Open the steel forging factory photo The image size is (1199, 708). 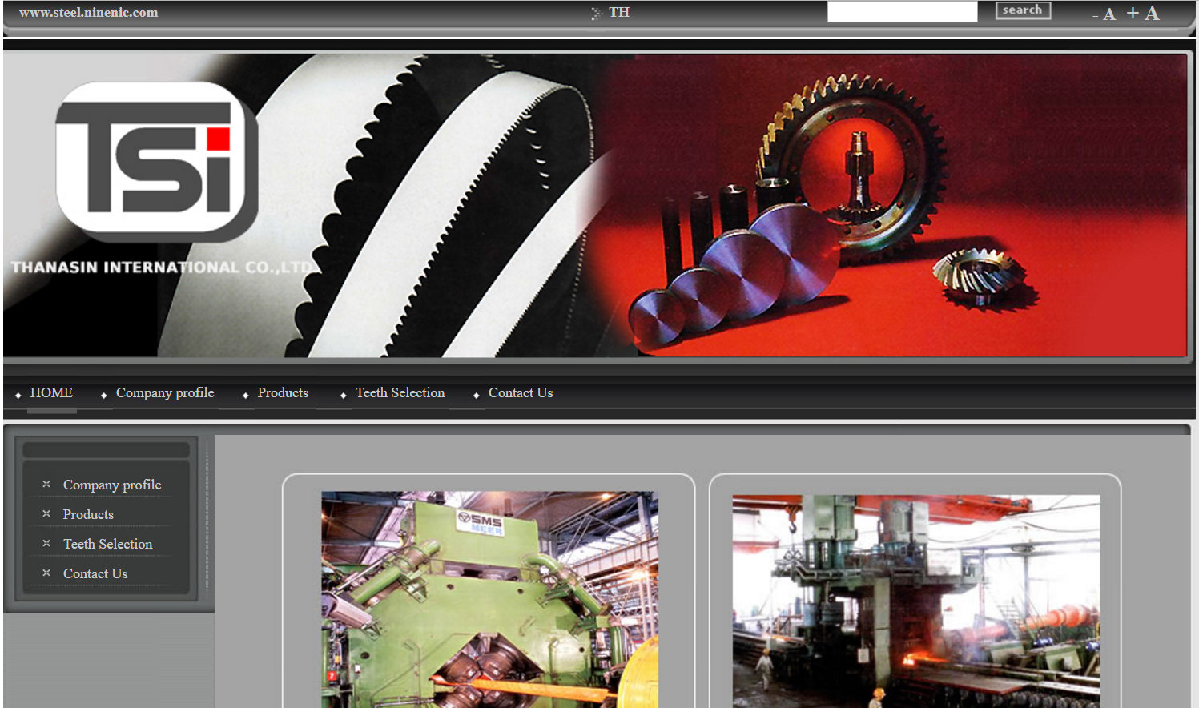[915, 601]
